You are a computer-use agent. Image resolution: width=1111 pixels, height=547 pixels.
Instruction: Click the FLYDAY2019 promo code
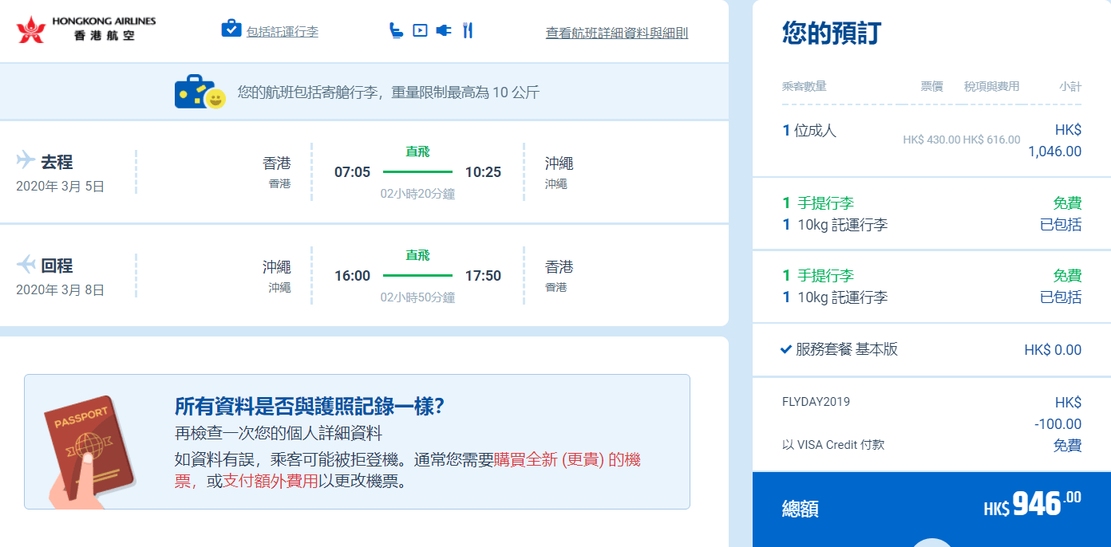[816, 402]
